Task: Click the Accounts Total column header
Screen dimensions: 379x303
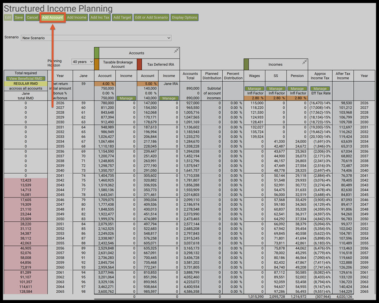Action: (190, 76)
